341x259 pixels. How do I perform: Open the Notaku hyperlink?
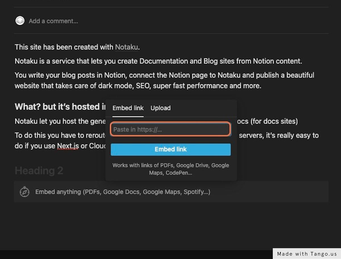coord(126,47)
